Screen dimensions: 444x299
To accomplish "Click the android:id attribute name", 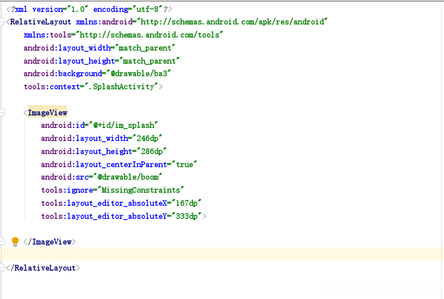I will [x=63, y=125].
